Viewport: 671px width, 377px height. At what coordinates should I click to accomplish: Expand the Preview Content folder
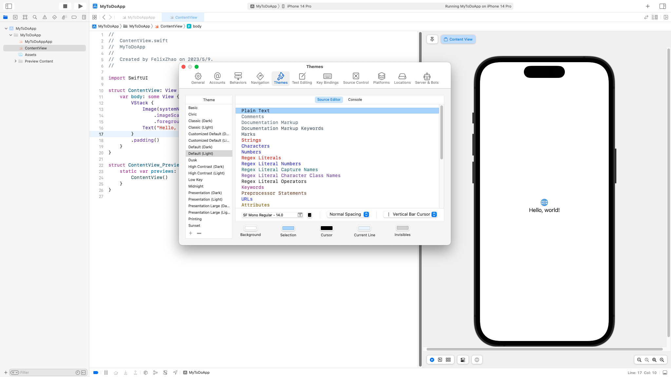15,61
